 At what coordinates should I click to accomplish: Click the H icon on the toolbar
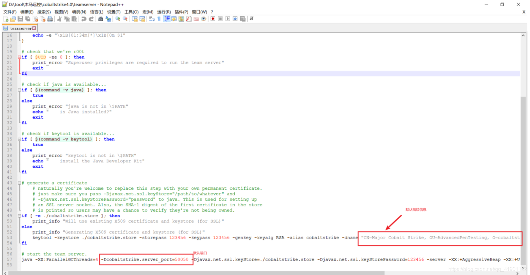pyautogui.click(x=251, y=19)
